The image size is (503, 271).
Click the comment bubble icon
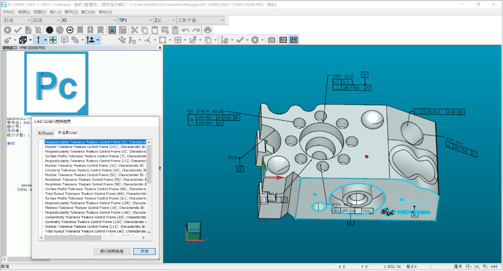click(x=64, y=40)
